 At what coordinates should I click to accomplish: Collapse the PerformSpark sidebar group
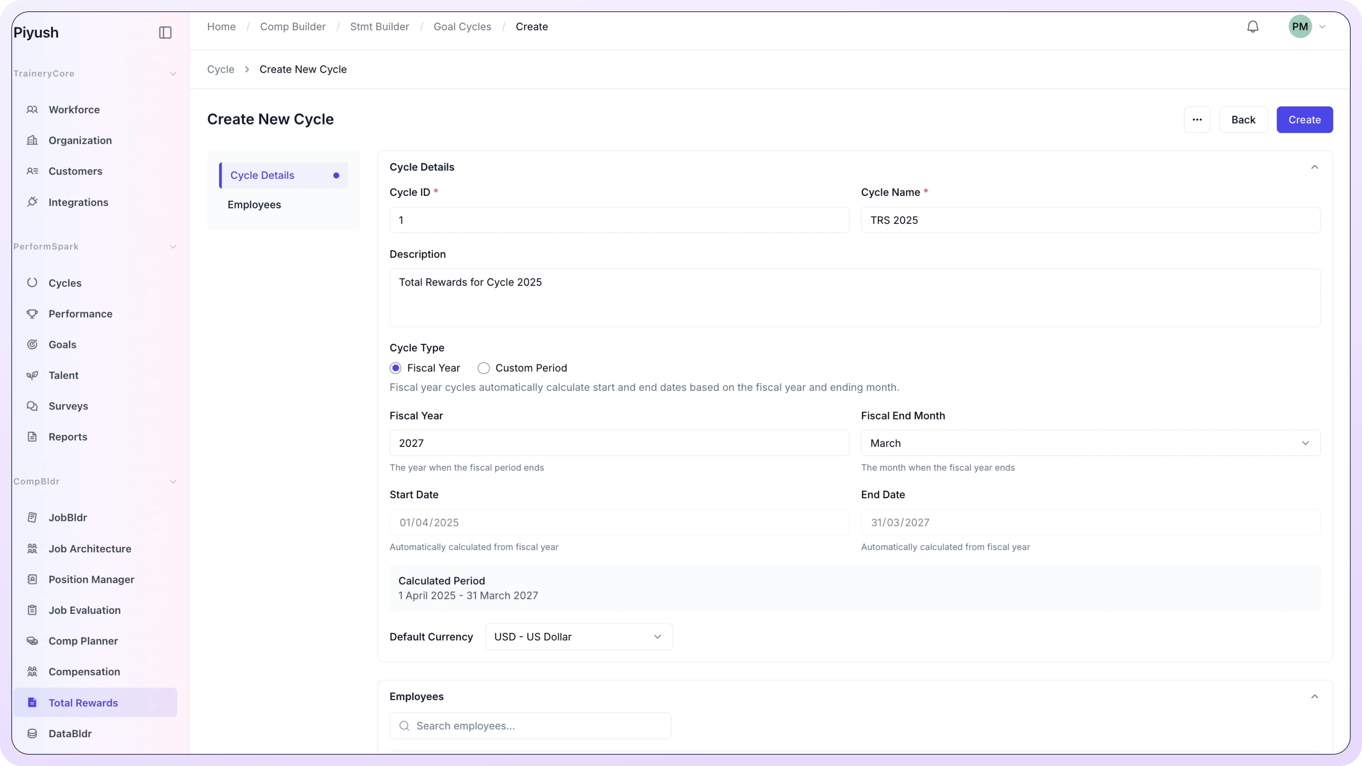click(x=173, y=246)
